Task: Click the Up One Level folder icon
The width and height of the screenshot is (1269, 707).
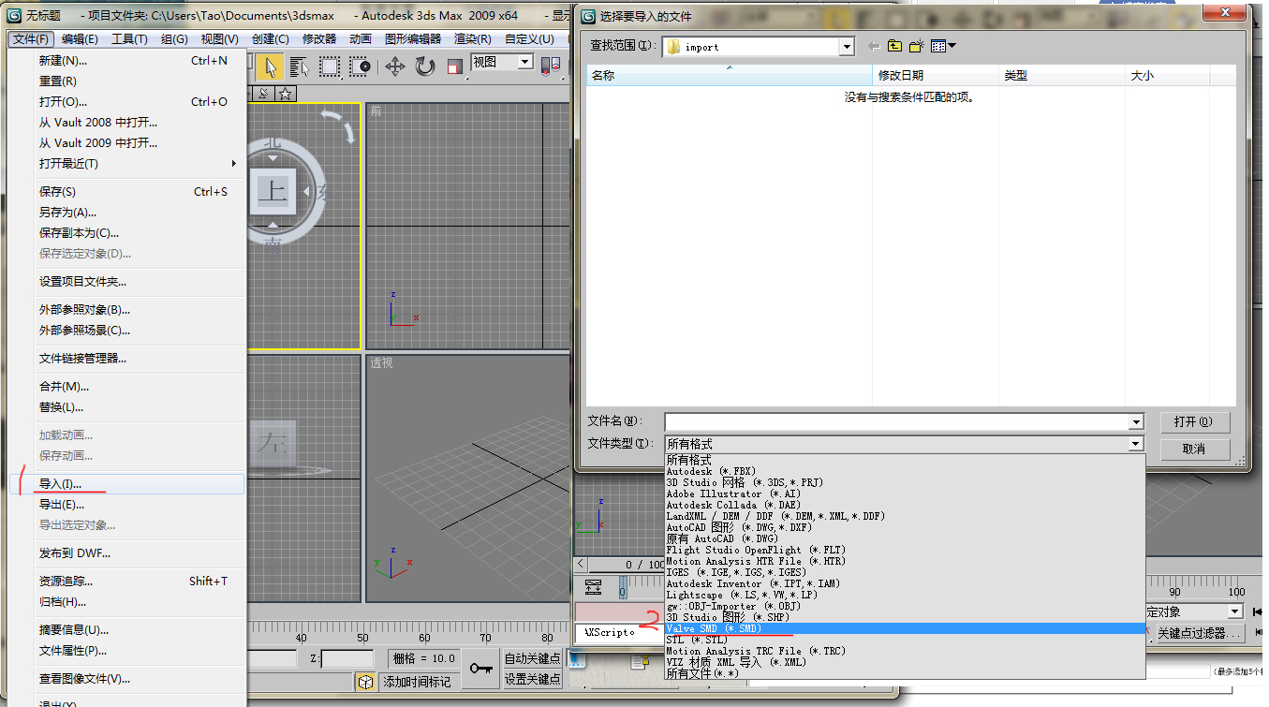Action: click(895, 46)
